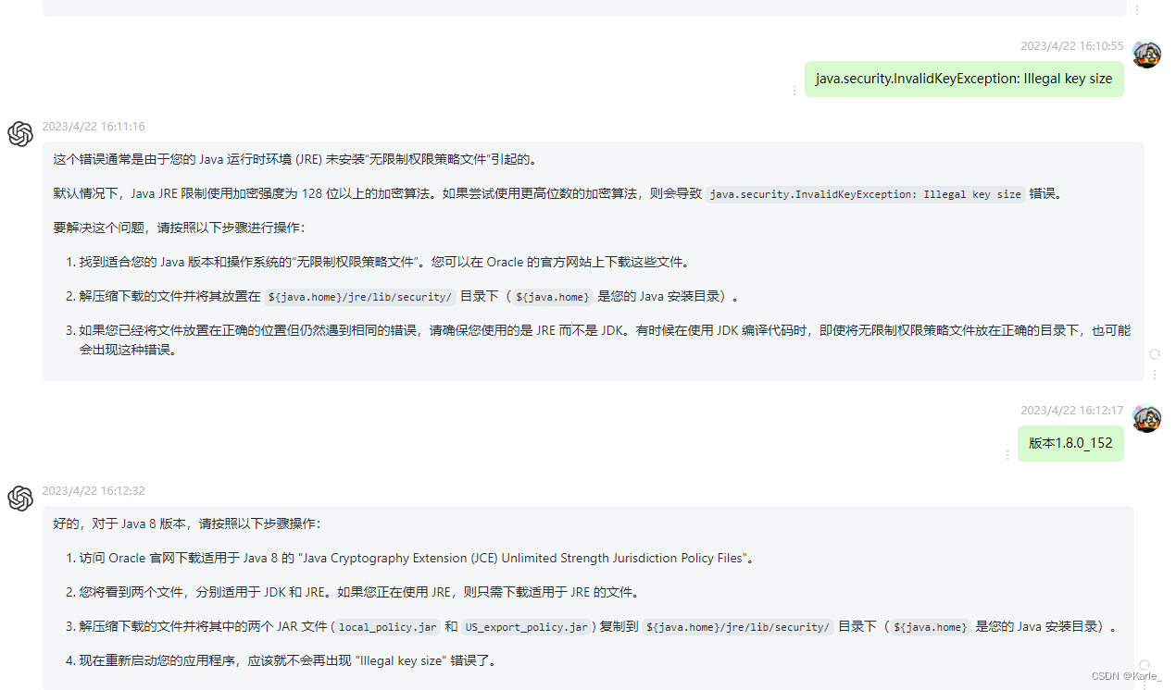Click the ChatGPT logo beside the first reply
The height and width of the screenshot is (690, 1176).
click(x=20, y=134)
